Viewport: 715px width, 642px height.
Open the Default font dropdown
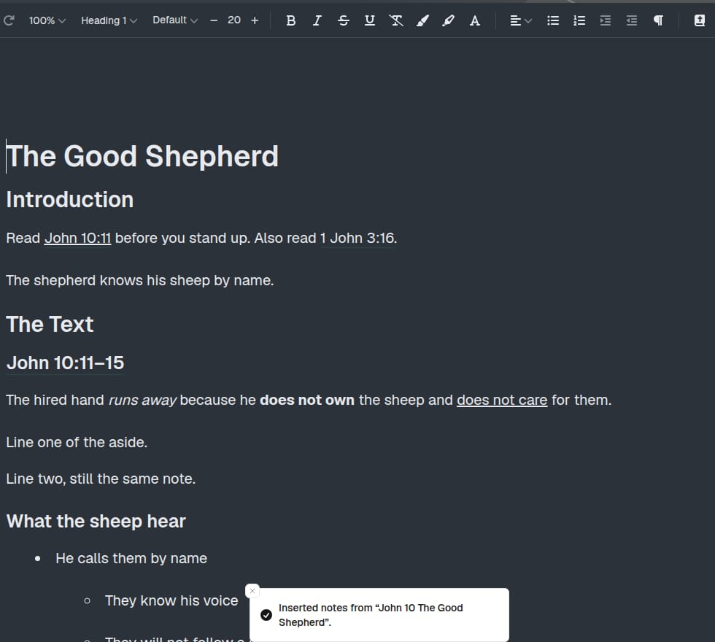coord(175,20)
